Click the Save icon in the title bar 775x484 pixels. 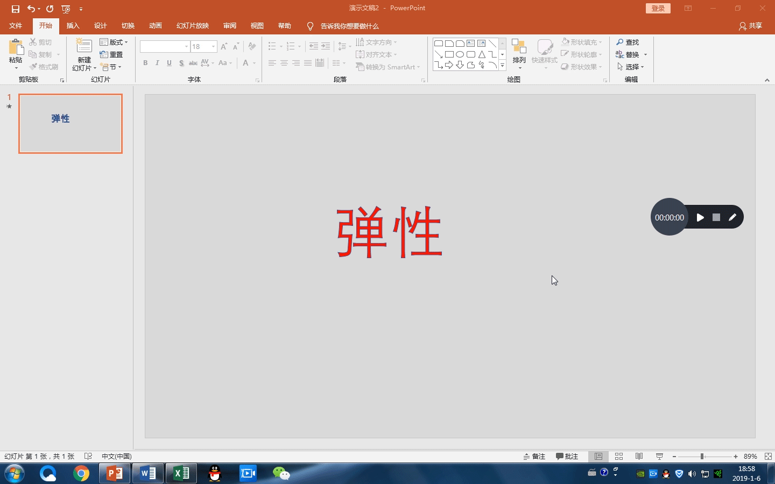point(16,9)
